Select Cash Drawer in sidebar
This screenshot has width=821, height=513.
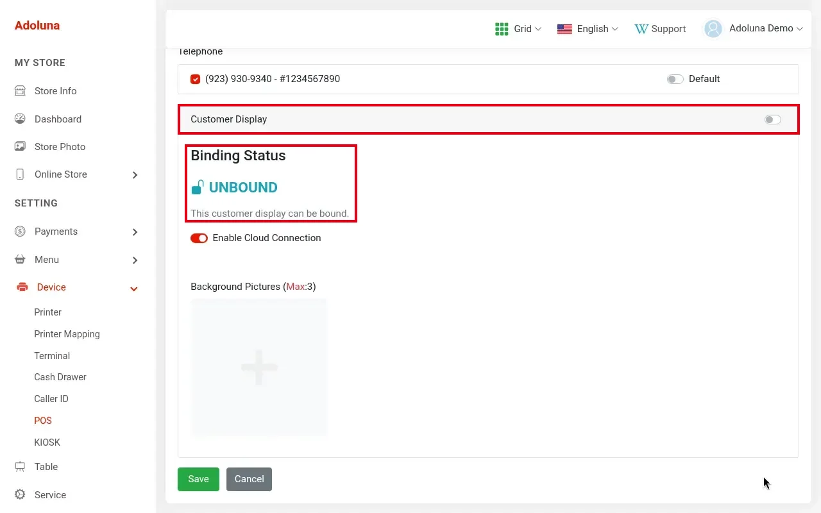tap(60, 377)
